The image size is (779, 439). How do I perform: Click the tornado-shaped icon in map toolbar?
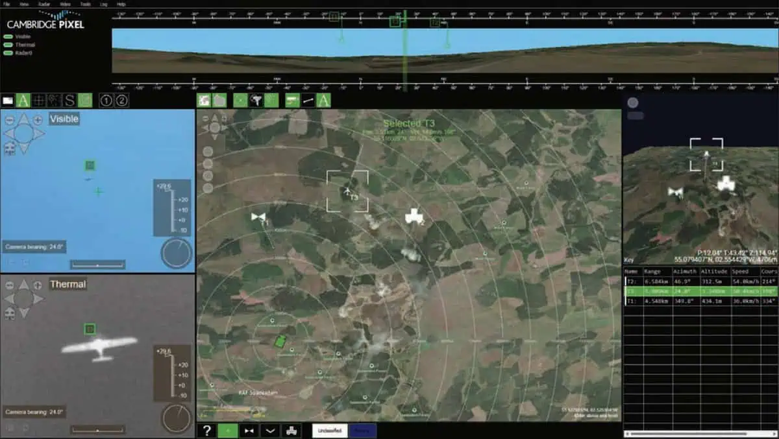[256, 100]
